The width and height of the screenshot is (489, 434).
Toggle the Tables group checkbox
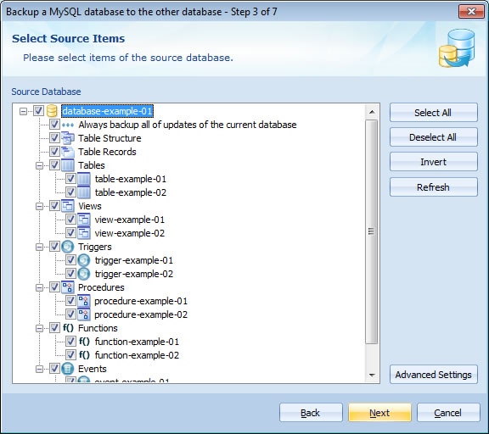[54, 165]
